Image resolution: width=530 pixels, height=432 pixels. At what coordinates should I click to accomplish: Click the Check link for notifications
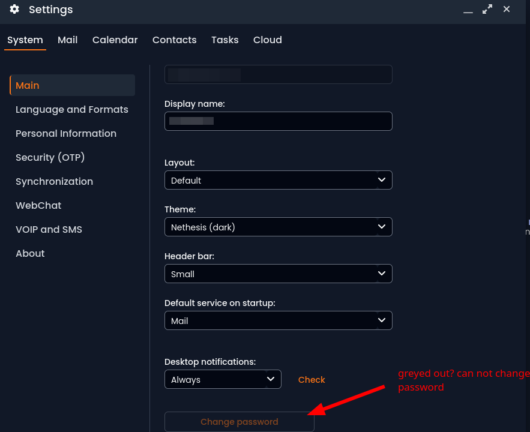point(312,380)
